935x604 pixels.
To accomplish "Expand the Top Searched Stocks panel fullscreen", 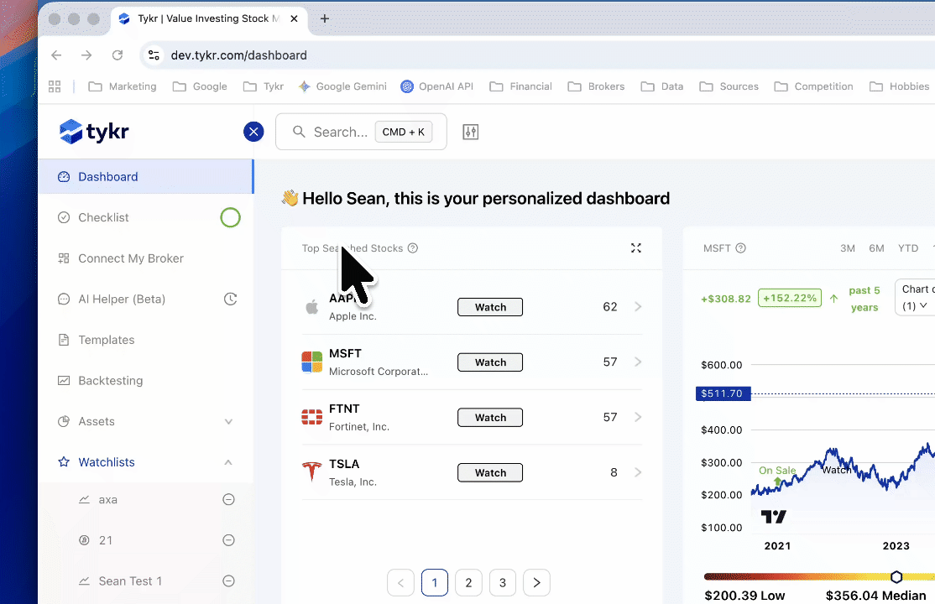I will tap(636, 248).
